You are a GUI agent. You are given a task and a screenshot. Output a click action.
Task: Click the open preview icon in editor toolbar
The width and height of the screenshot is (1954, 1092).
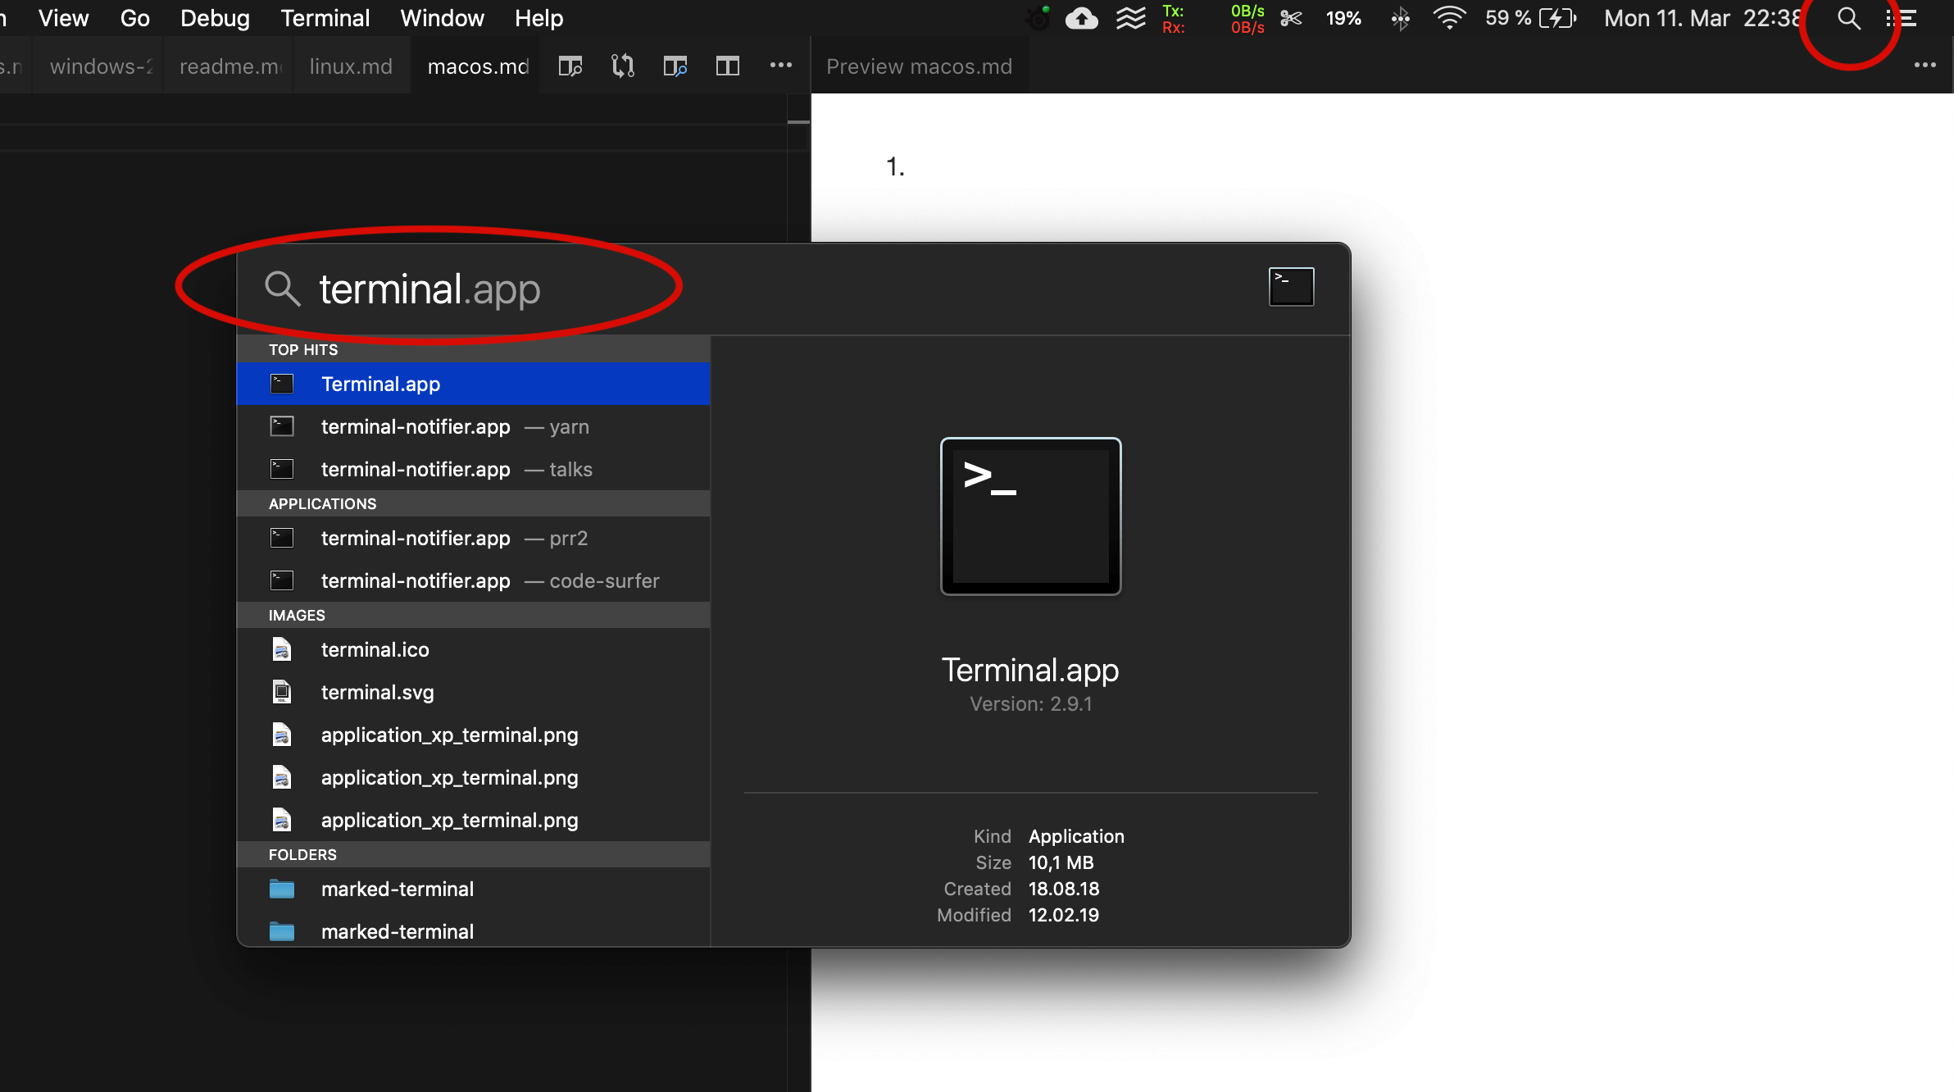(x=570, y=66)
